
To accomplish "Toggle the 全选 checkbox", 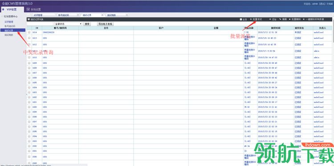I will (x=241, y=20).
